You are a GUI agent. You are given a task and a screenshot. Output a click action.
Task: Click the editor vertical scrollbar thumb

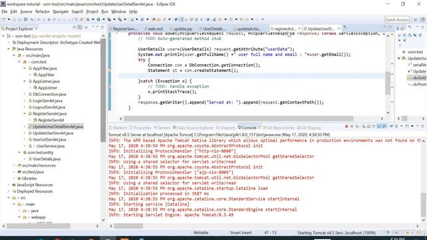click(x=388, y=83)
